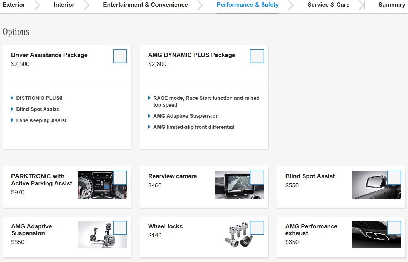Expand the Lane Keeping Assist arrow
The image size is (408, 262).
pos(12,120)
